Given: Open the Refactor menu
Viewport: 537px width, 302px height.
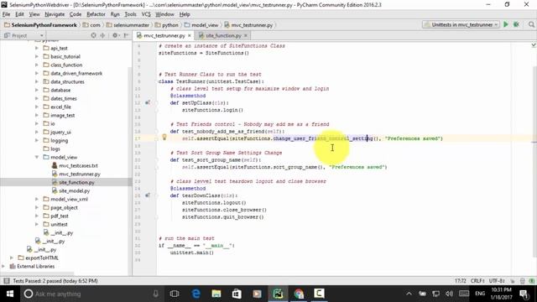Looking at the screenshot, I should pos(96,14).
